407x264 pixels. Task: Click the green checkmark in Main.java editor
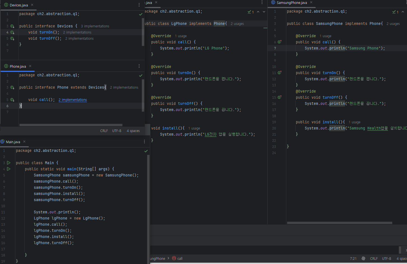click(x=146, y=151)
